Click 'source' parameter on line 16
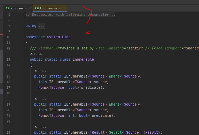The width and height of the screenshot is (199, 135). pyautogui.click(x=100, y=82)
